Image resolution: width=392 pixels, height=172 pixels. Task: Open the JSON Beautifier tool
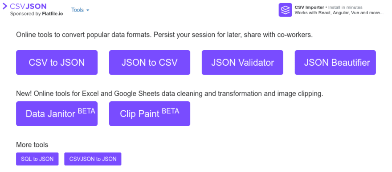pyautogui.click(x=335, y=63)
